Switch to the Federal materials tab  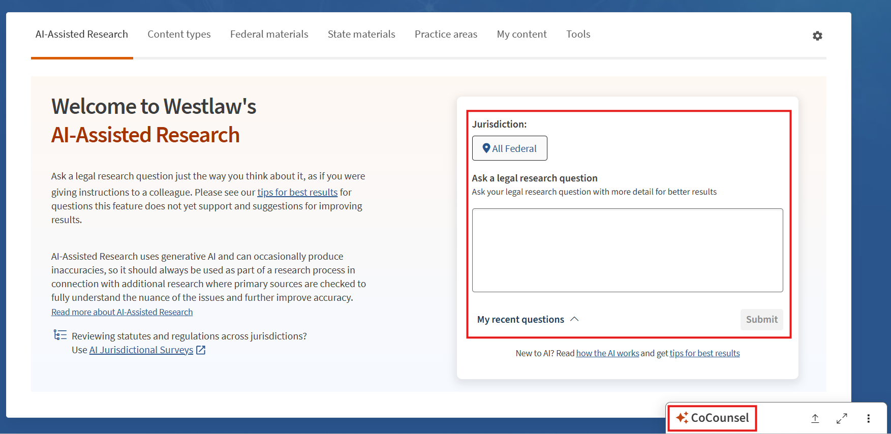point(269,34)
